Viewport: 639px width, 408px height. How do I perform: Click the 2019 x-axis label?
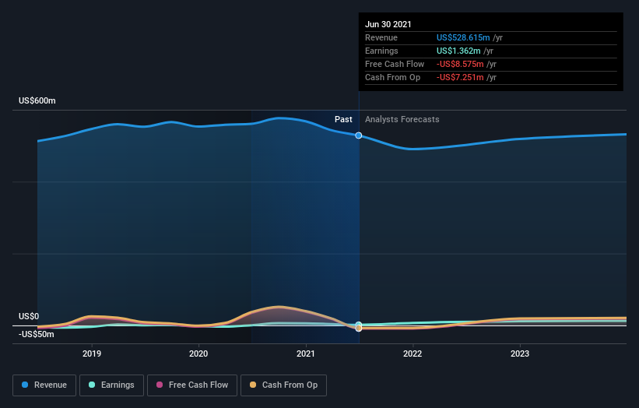(92, 353)
